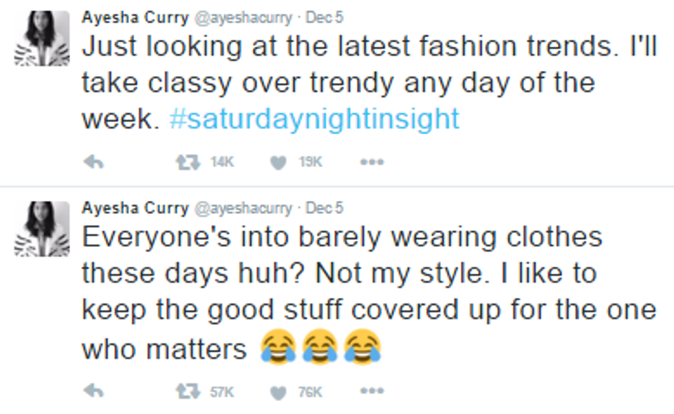Click the 19K likes count
The image size is (674, 414).
pyautogui.click(x=310, y=162)
